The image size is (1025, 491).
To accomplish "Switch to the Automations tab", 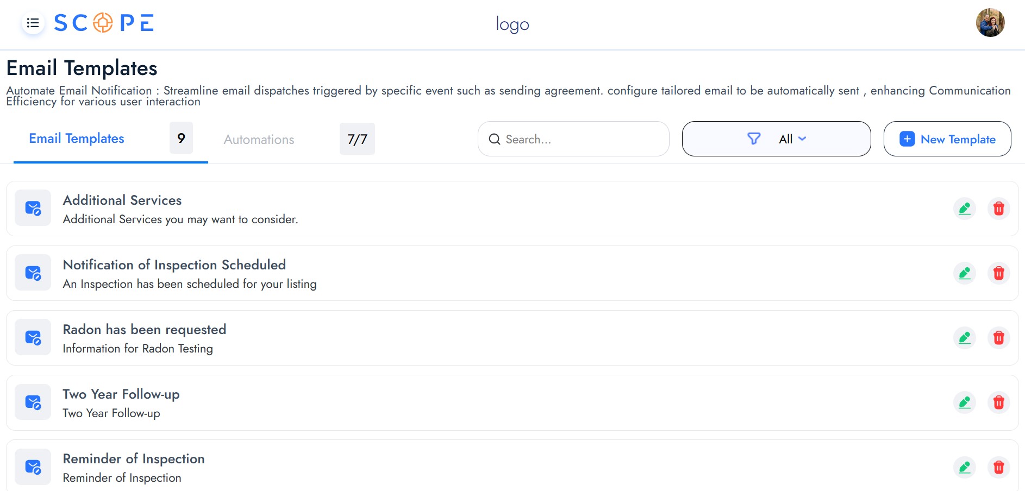I will tap(259, 140).
